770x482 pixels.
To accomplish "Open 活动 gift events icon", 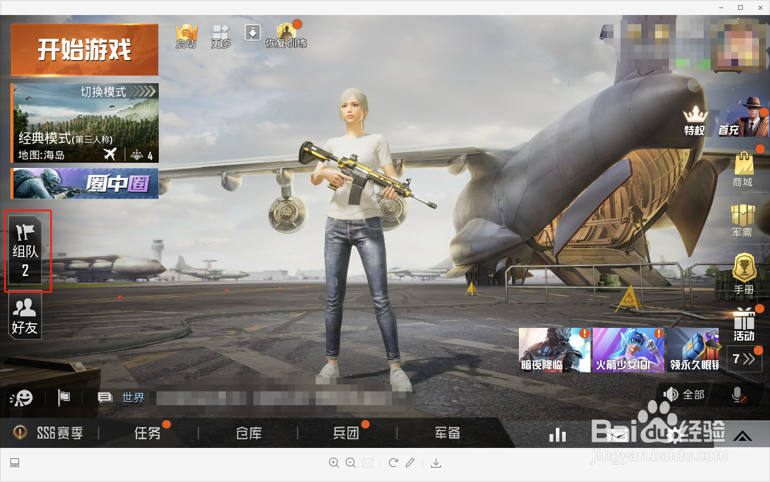I will [744, 324].
